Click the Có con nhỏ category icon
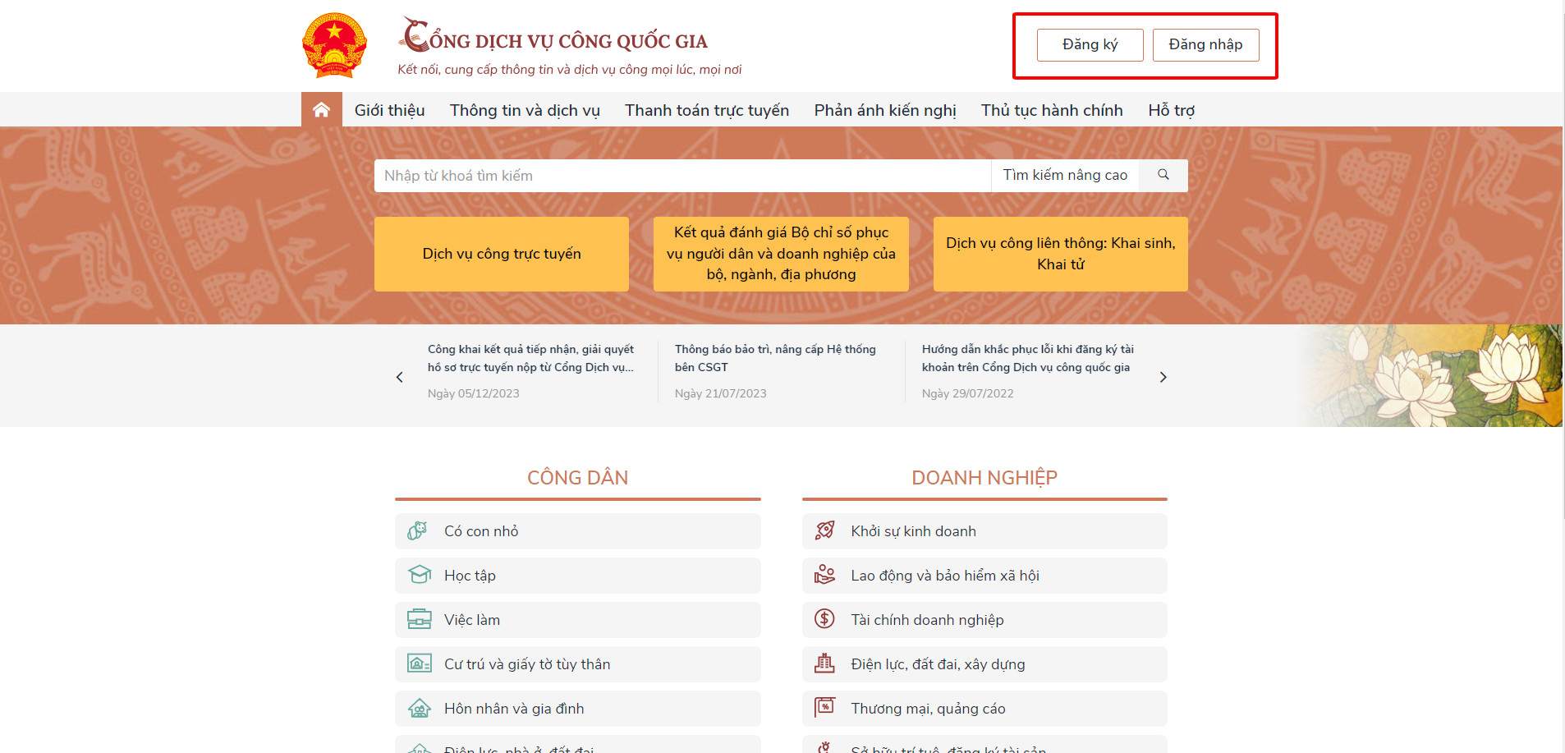Image resolution: width=1565 pixels, height=753 pixels. tap(418, 531)
